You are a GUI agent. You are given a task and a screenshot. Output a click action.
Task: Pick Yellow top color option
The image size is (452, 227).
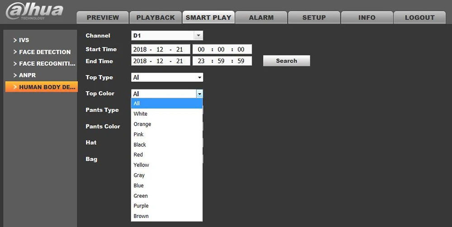[167, 165]
